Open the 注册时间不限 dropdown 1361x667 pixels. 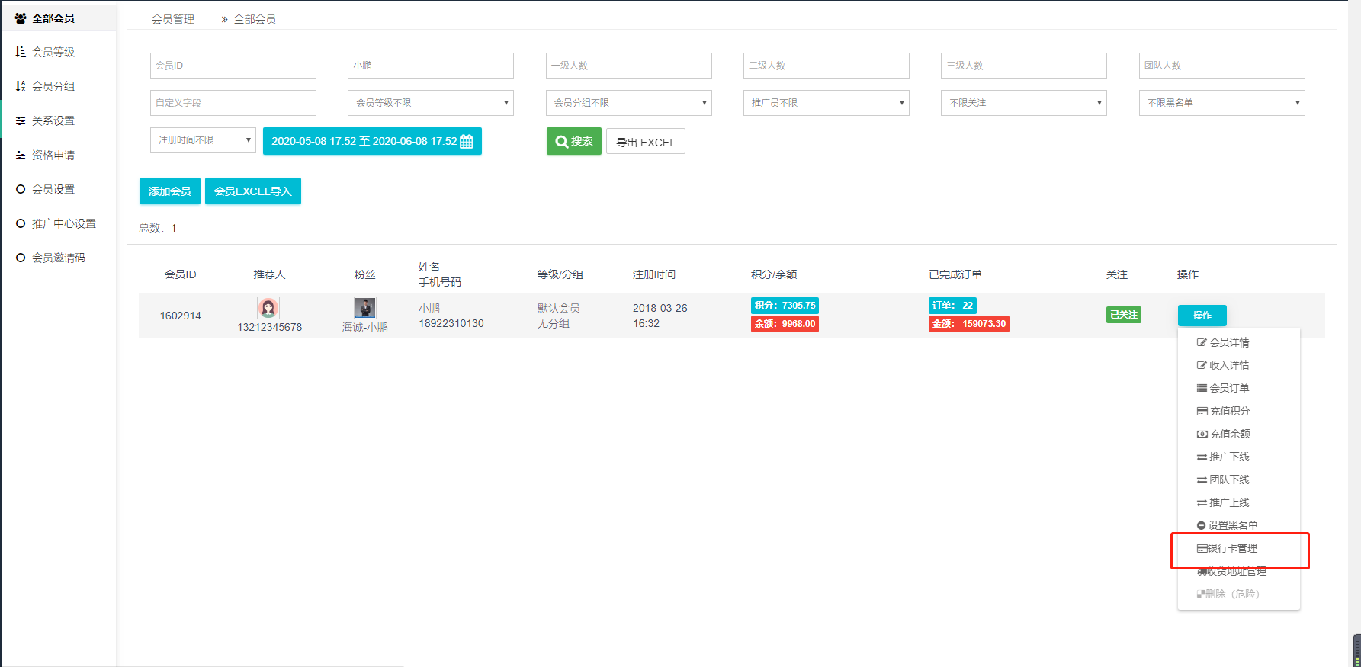(203, 140)
